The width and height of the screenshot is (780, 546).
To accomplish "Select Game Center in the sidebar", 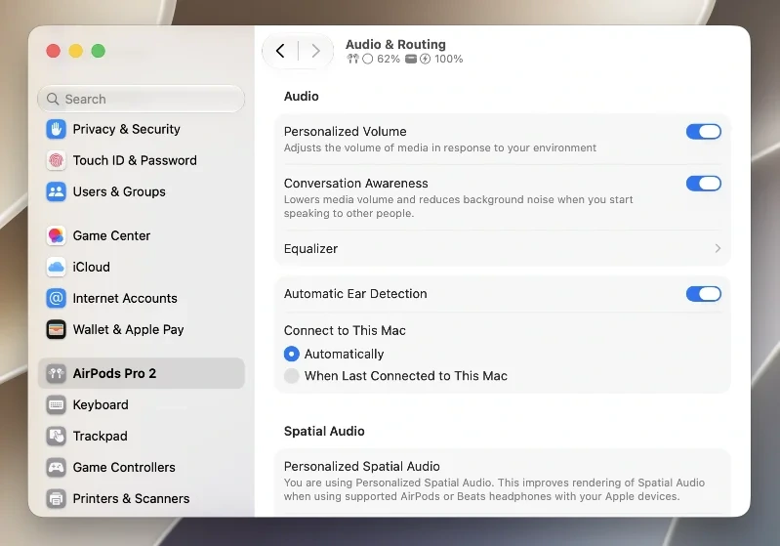I will tap(142, 235).
